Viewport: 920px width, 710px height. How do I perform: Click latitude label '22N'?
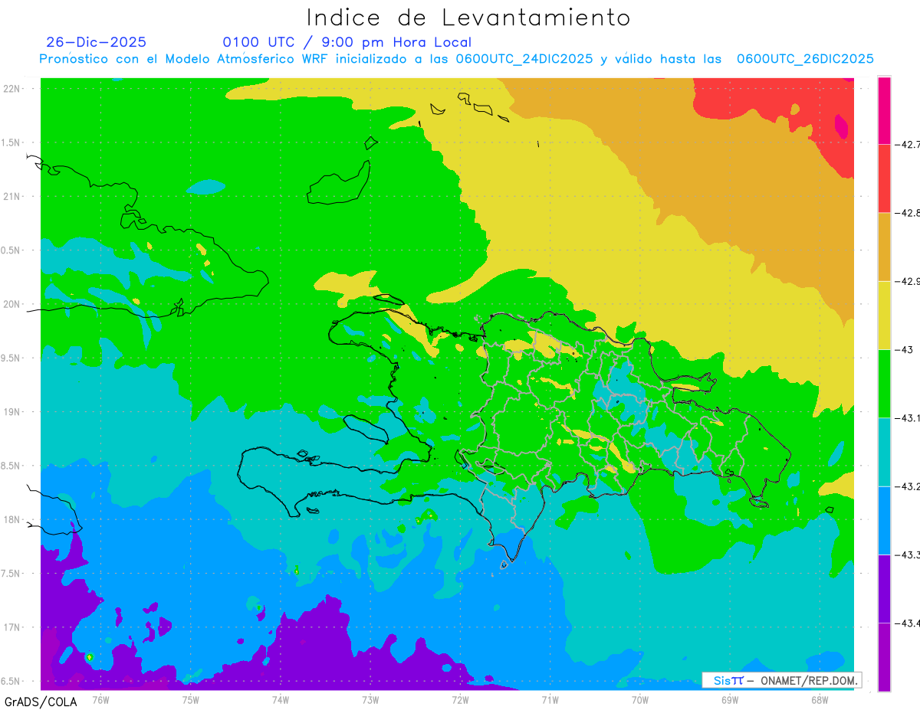coord(11,88)
